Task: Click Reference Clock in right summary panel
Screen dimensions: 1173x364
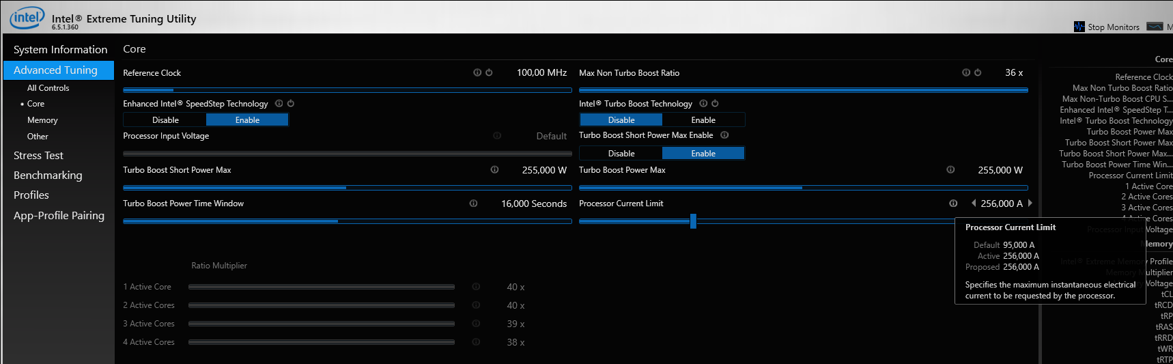Action: tap(1144, 77)
